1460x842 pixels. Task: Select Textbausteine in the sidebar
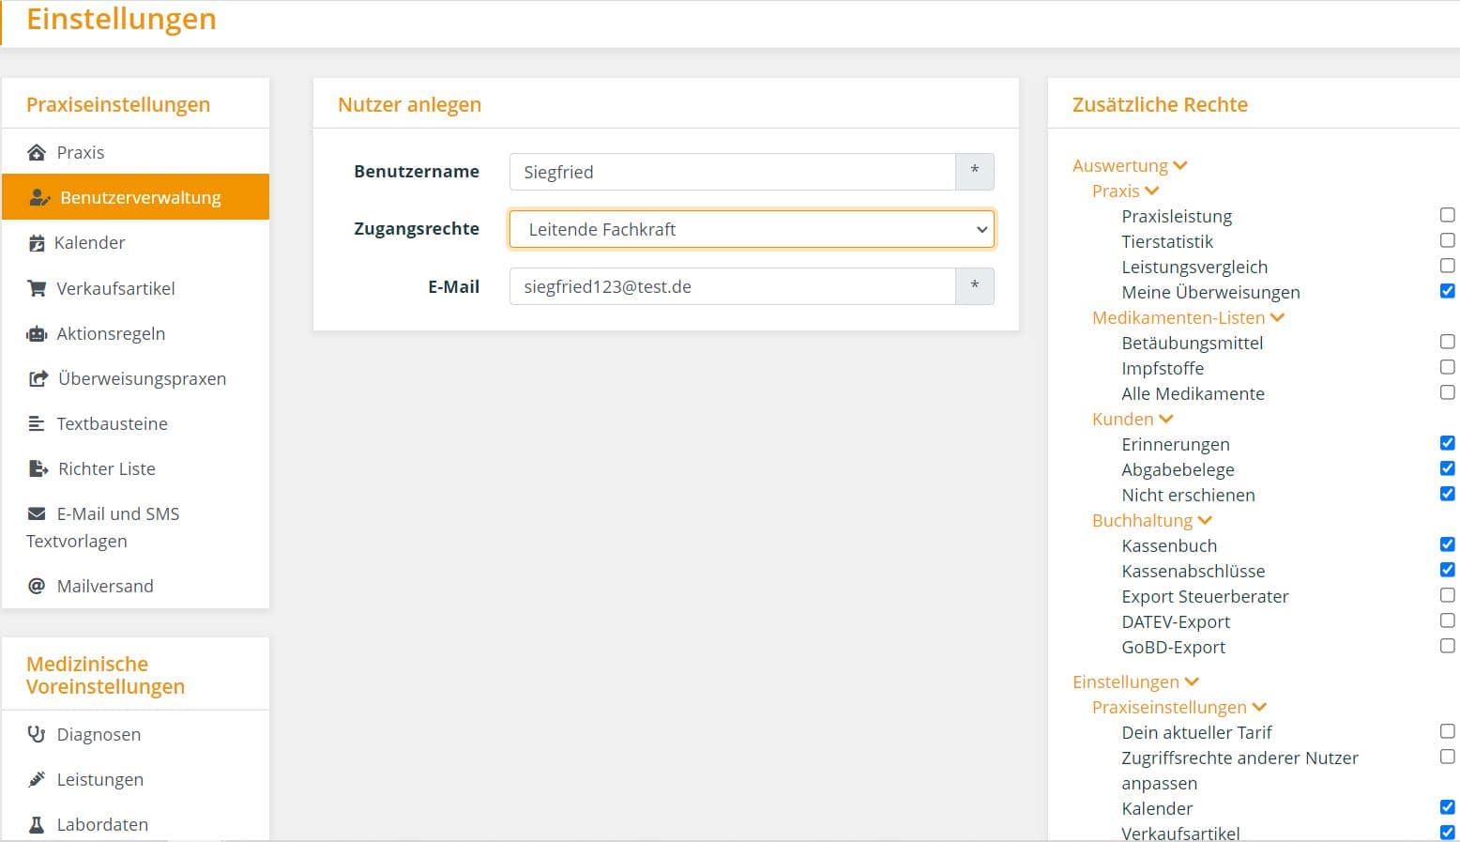point(135,423)
